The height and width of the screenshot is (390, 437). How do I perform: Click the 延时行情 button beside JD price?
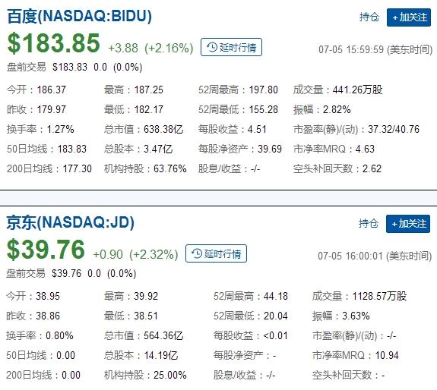pyautogui.click(x=216, y=253)
